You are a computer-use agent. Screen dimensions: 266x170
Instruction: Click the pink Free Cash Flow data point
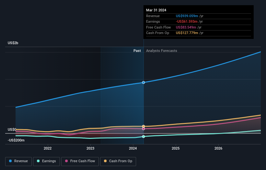click(144, 129)
